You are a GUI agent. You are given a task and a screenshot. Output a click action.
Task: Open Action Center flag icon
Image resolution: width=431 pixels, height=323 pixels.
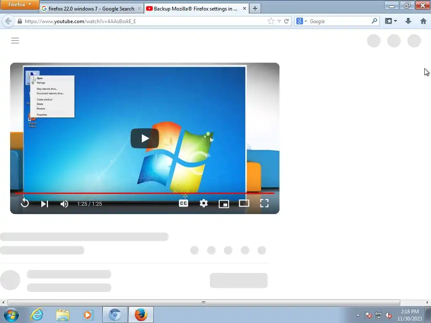[x=368, y=315]
